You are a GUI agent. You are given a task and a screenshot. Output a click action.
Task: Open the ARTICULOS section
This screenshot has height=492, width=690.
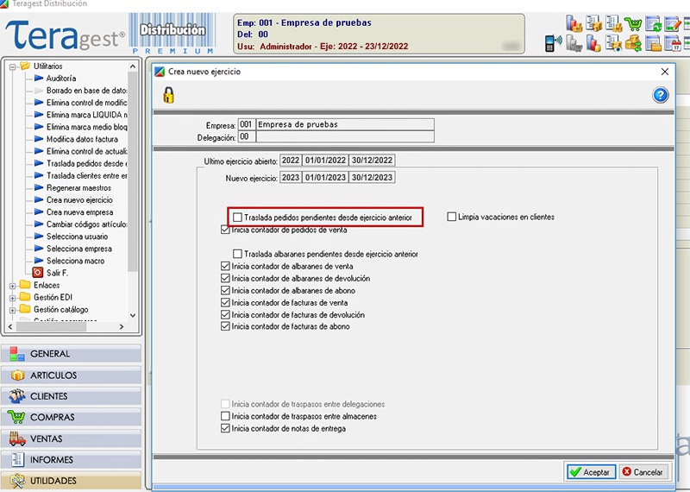point(72,375)
